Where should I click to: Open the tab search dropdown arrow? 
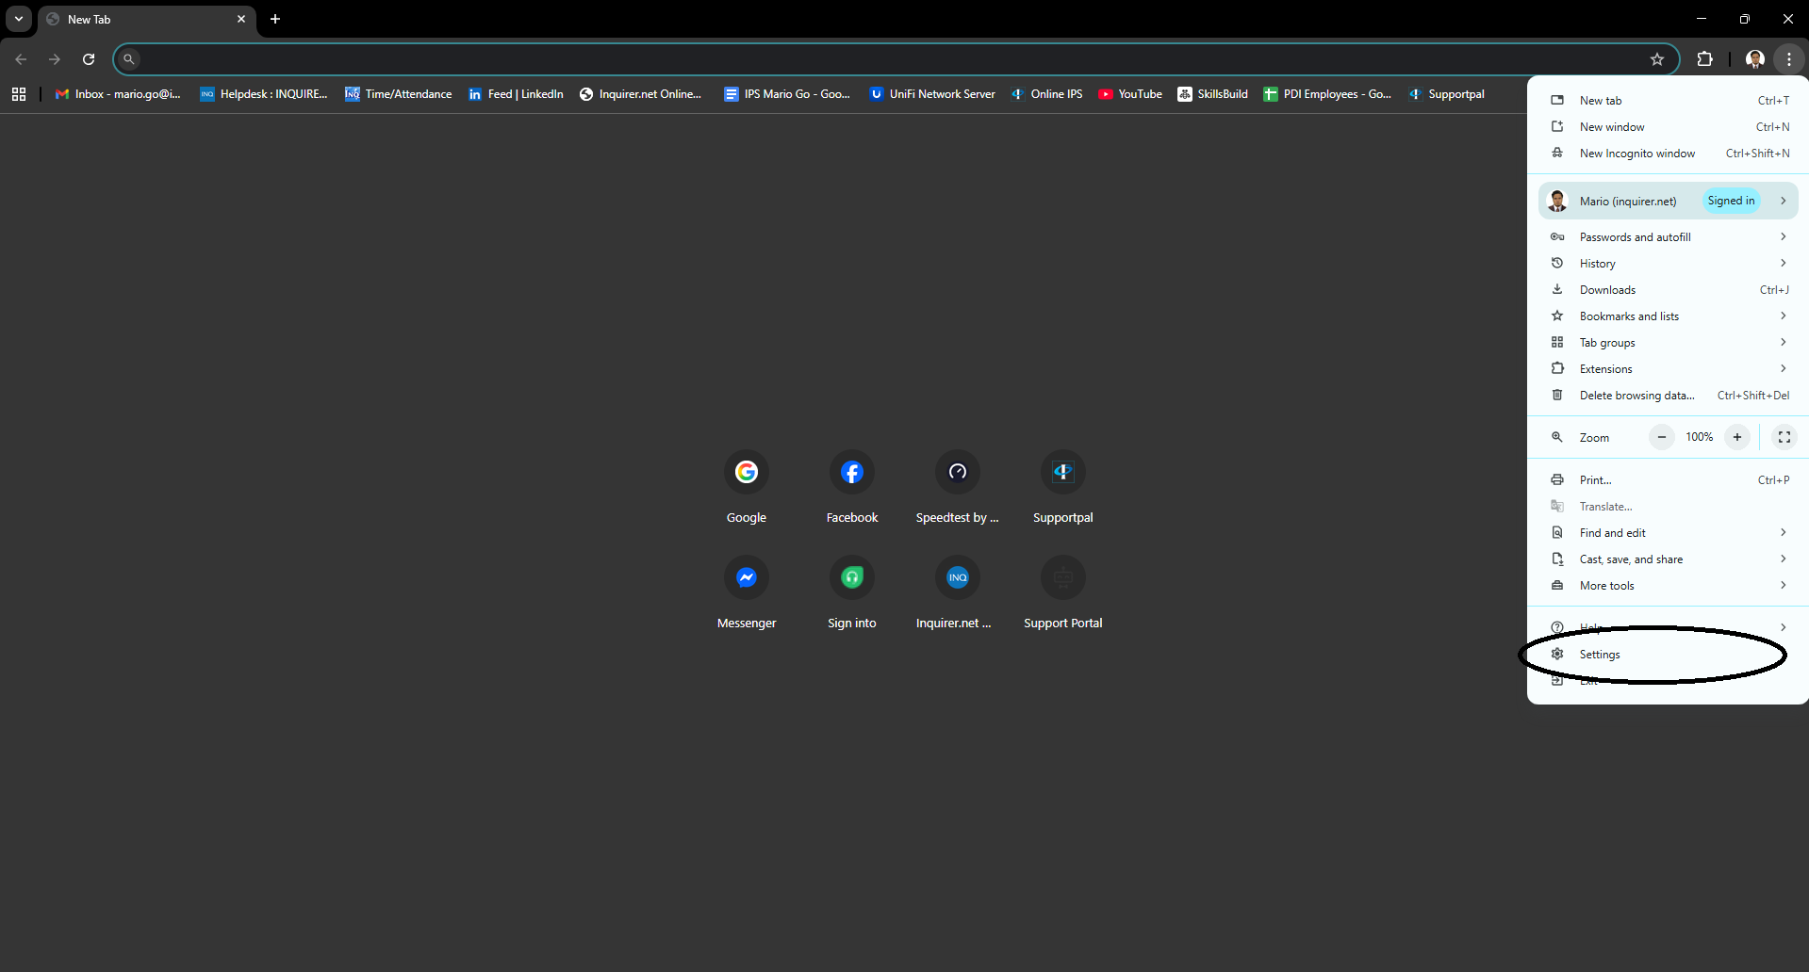(19, 19)
